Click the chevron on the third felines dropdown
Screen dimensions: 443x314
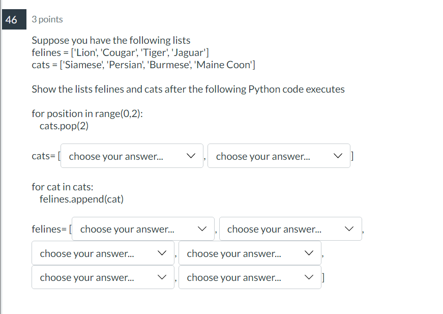(x=162, y=253)
